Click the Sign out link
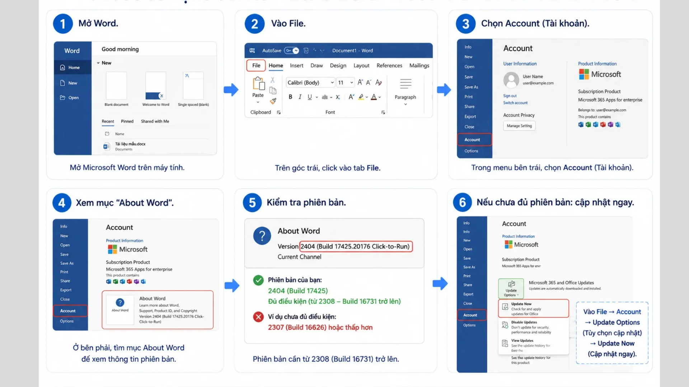This screenshot has width=689, height=387. [510, 96]
